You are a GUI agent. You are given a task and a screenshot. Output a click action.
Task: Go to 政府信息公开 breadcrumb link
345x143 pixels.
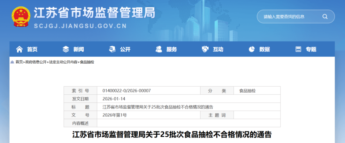36,62
